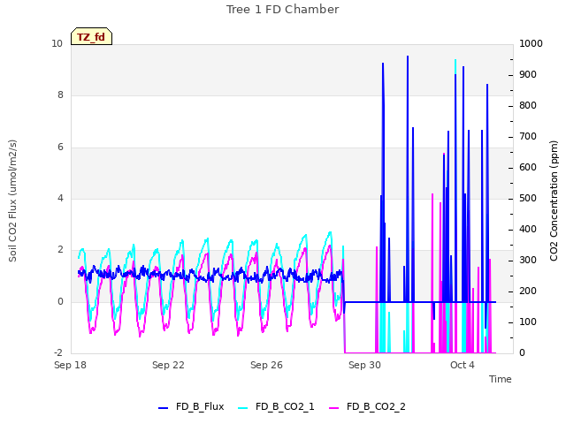Click the left axis value 8

click(x=60, y=95)
